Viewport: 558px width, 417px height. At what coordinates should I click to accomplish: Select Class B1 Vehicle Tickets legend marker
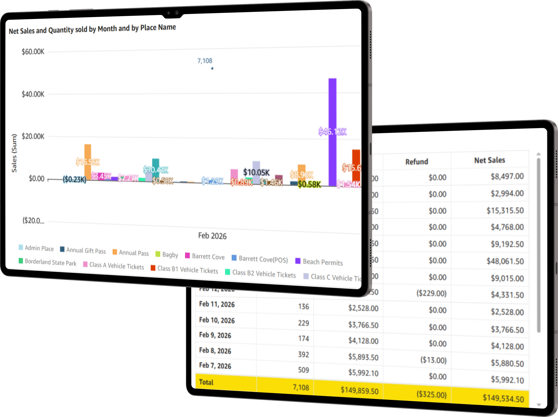point(153,268)
